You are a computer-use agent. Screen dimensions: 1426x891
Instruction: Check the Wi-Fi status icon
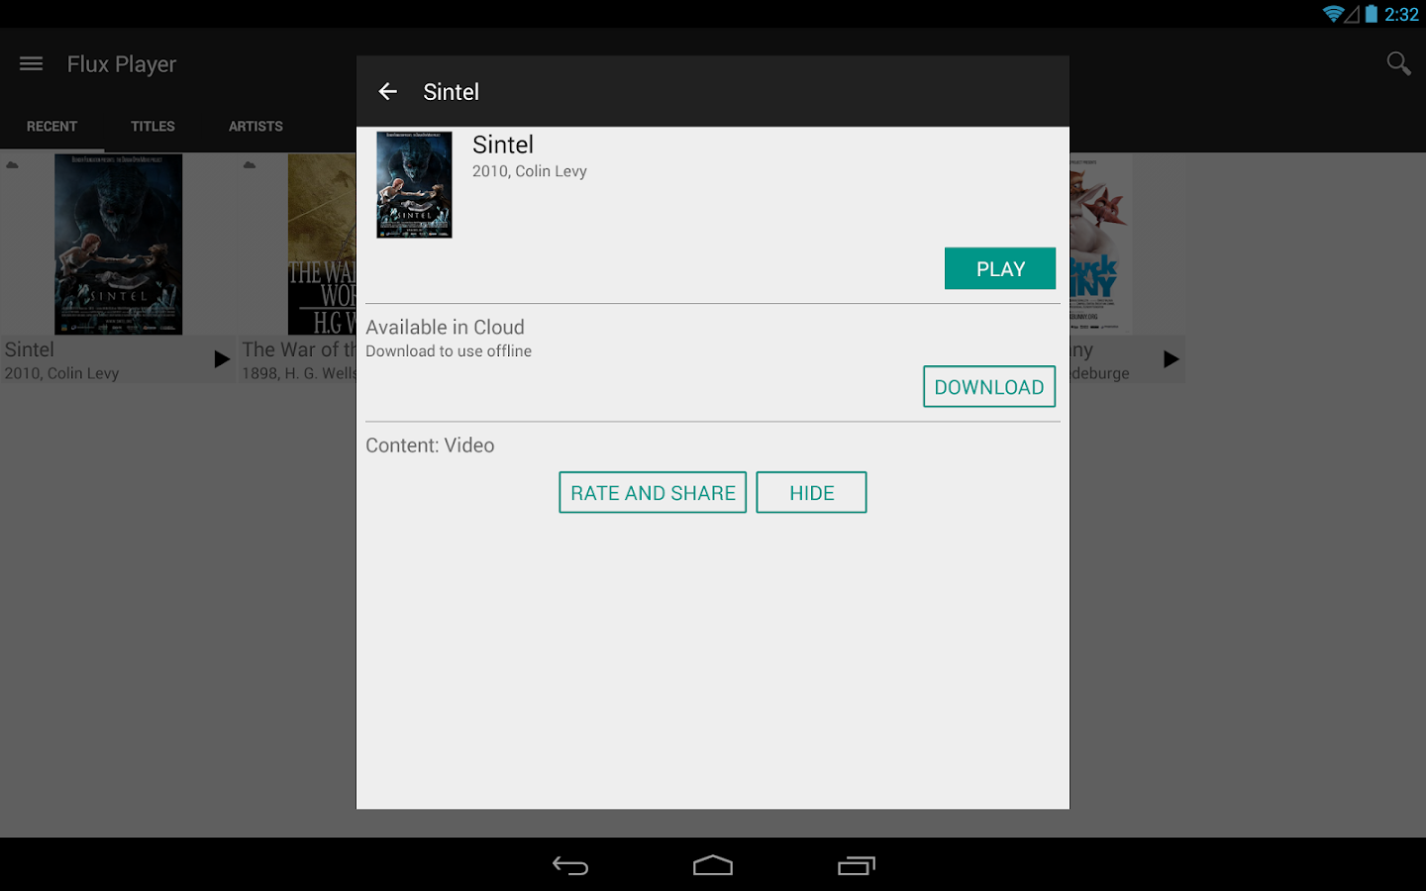tap(1333, 14)
